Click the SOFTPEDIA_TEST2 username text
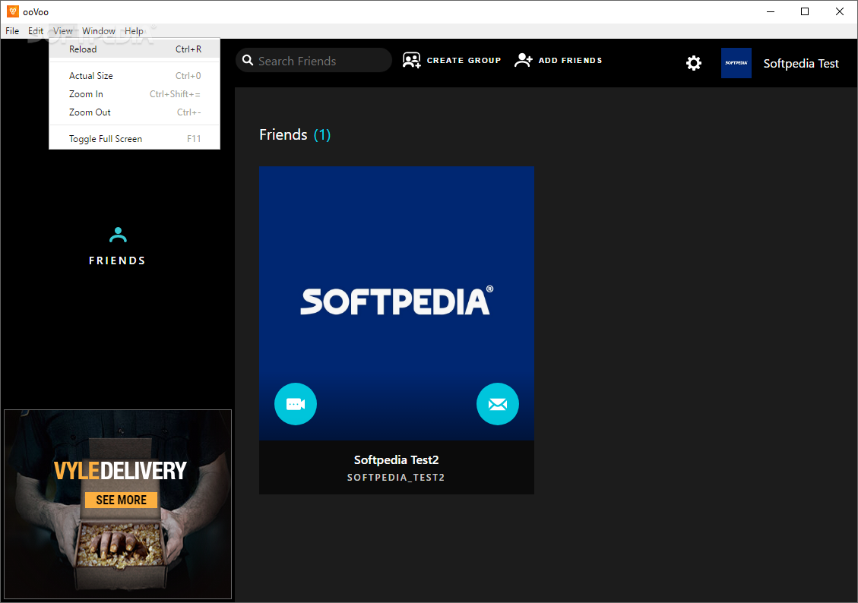 (396, 477)
